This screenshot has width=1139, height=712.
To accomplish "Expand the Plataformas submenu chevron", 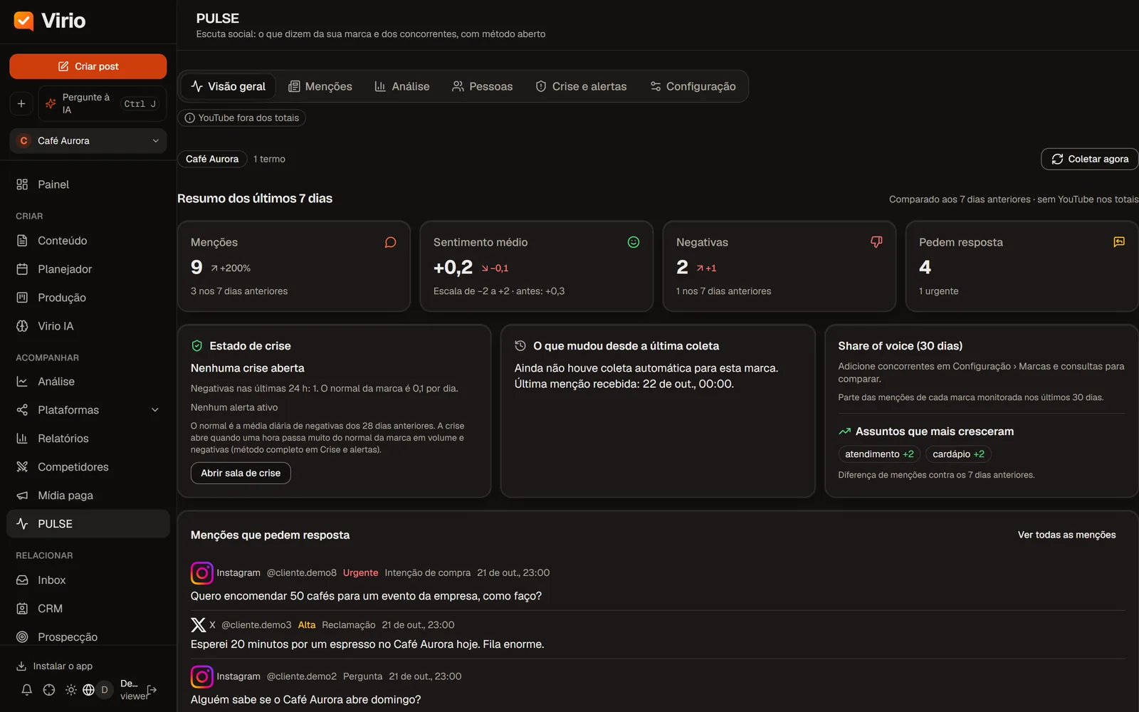I will [155, 410].
